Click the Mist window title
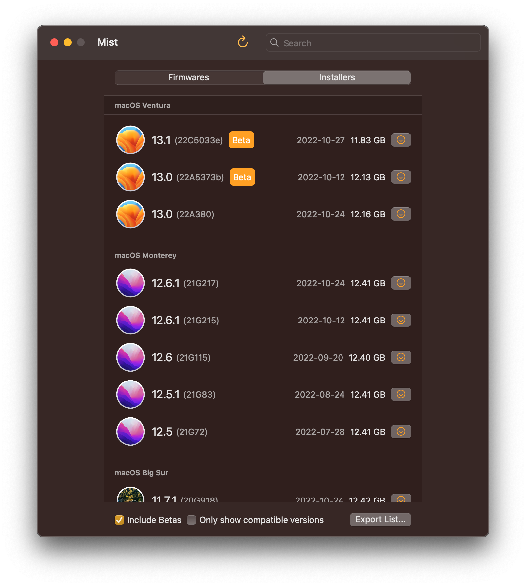Image resolution: width=526 pixels, height=586 pixels. pos(108,42)
